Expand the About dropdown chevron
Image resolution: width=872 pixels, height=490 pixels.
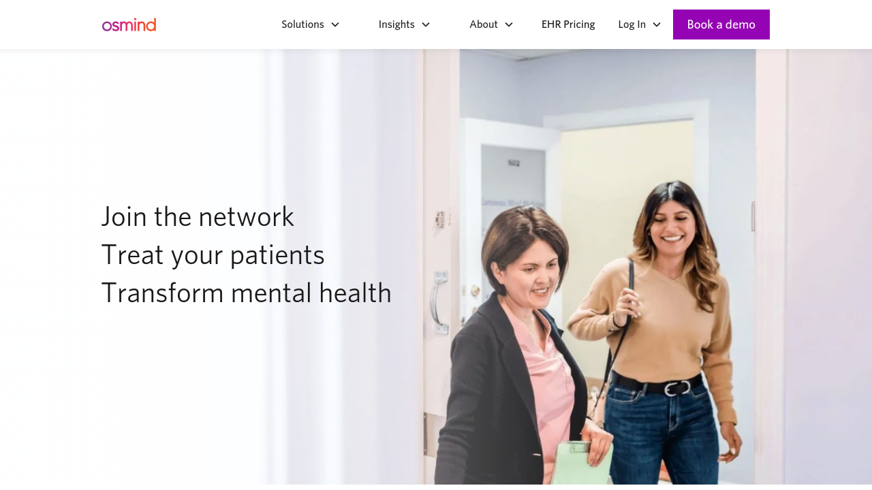(x=509, y=24)
